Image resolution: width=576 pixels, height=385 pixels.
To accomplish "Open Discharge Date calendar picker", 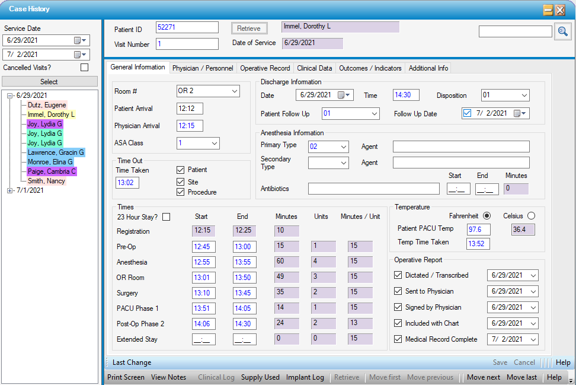I will [344, 95].
